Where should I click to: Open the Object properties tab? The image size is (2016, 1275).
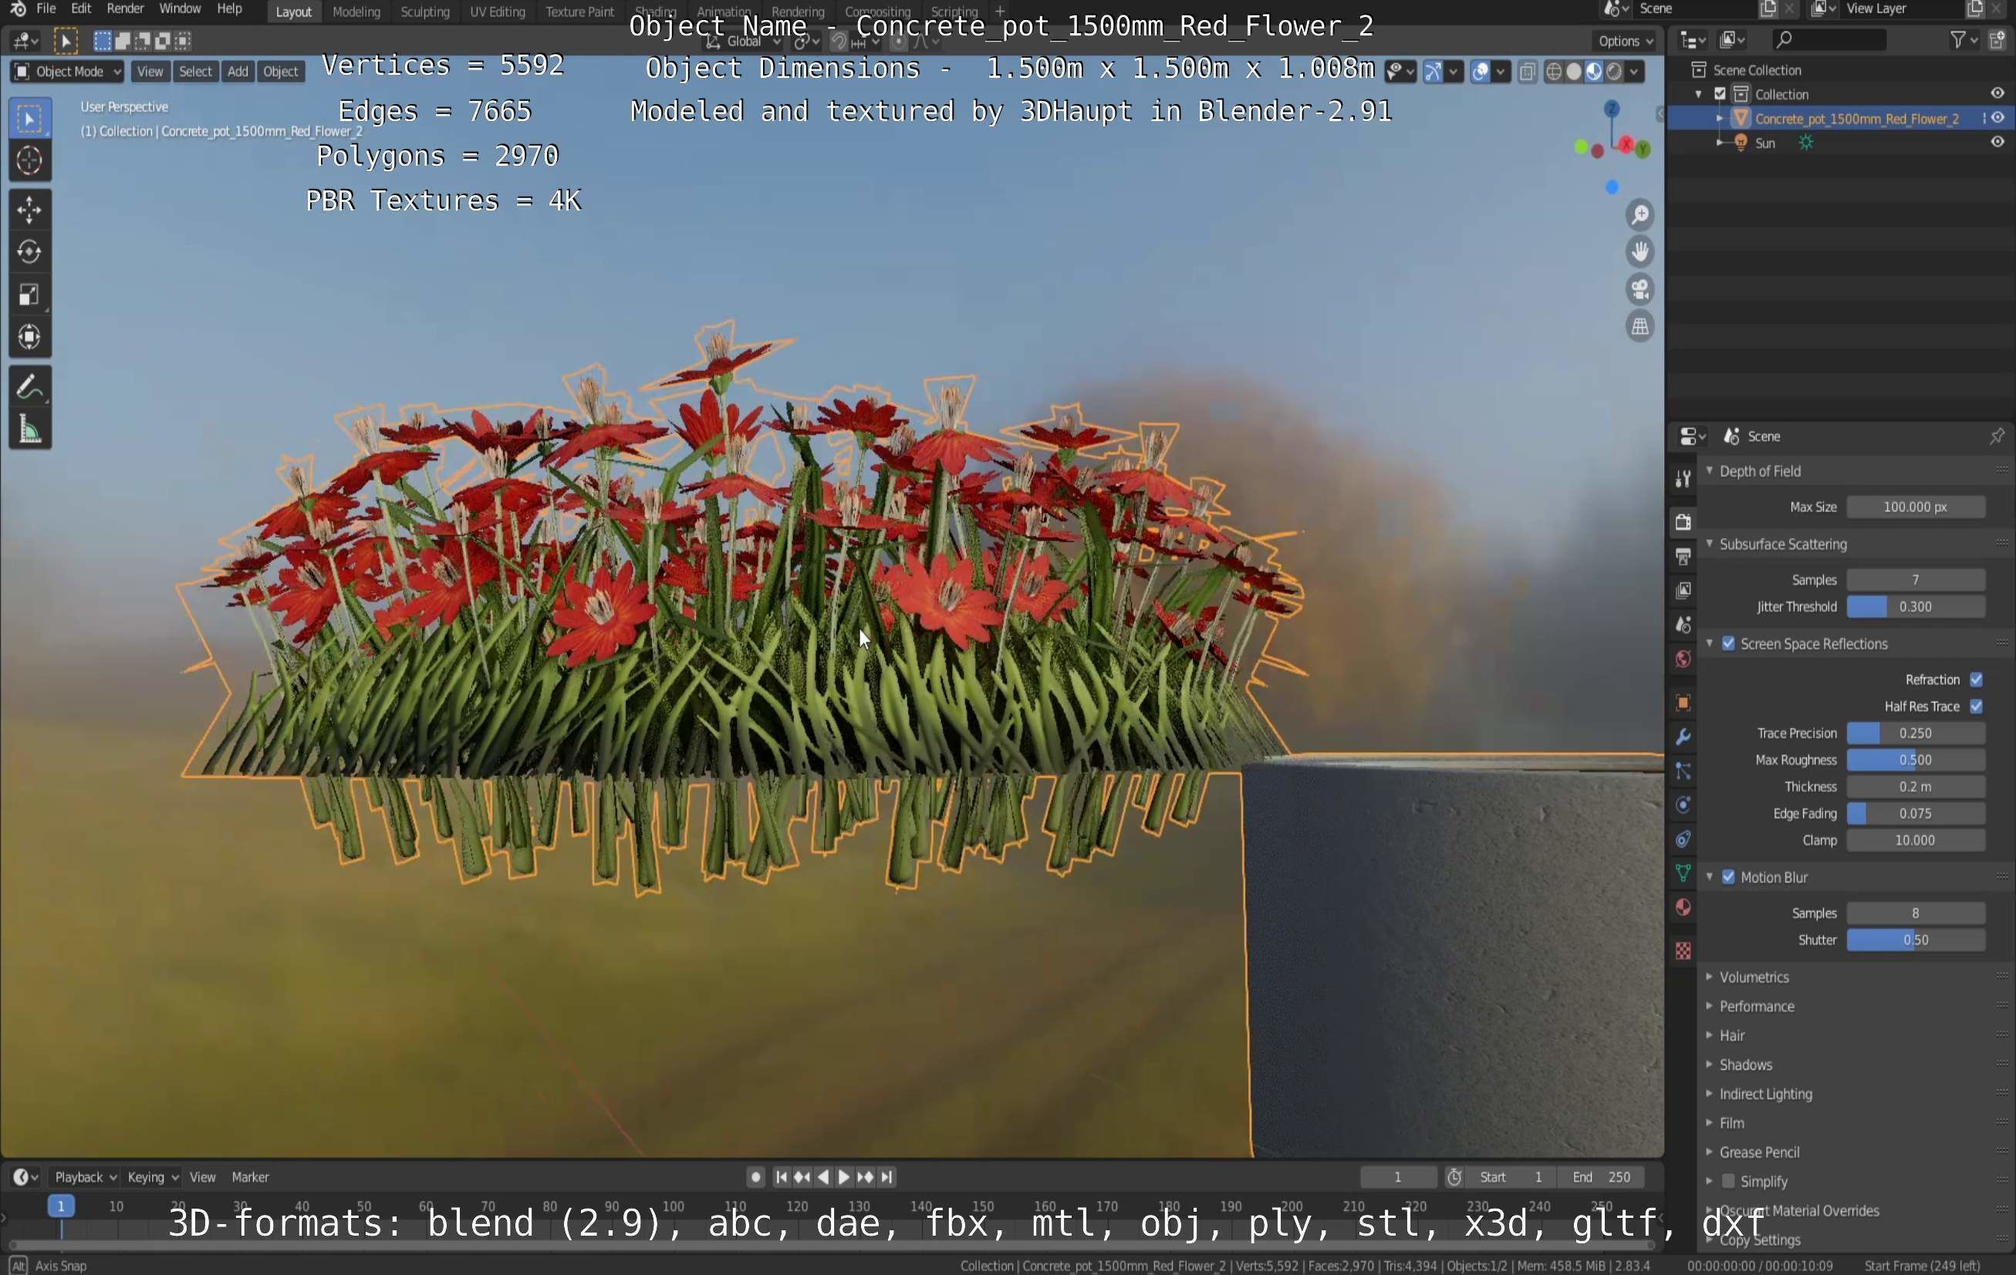tap(1683, 703)
